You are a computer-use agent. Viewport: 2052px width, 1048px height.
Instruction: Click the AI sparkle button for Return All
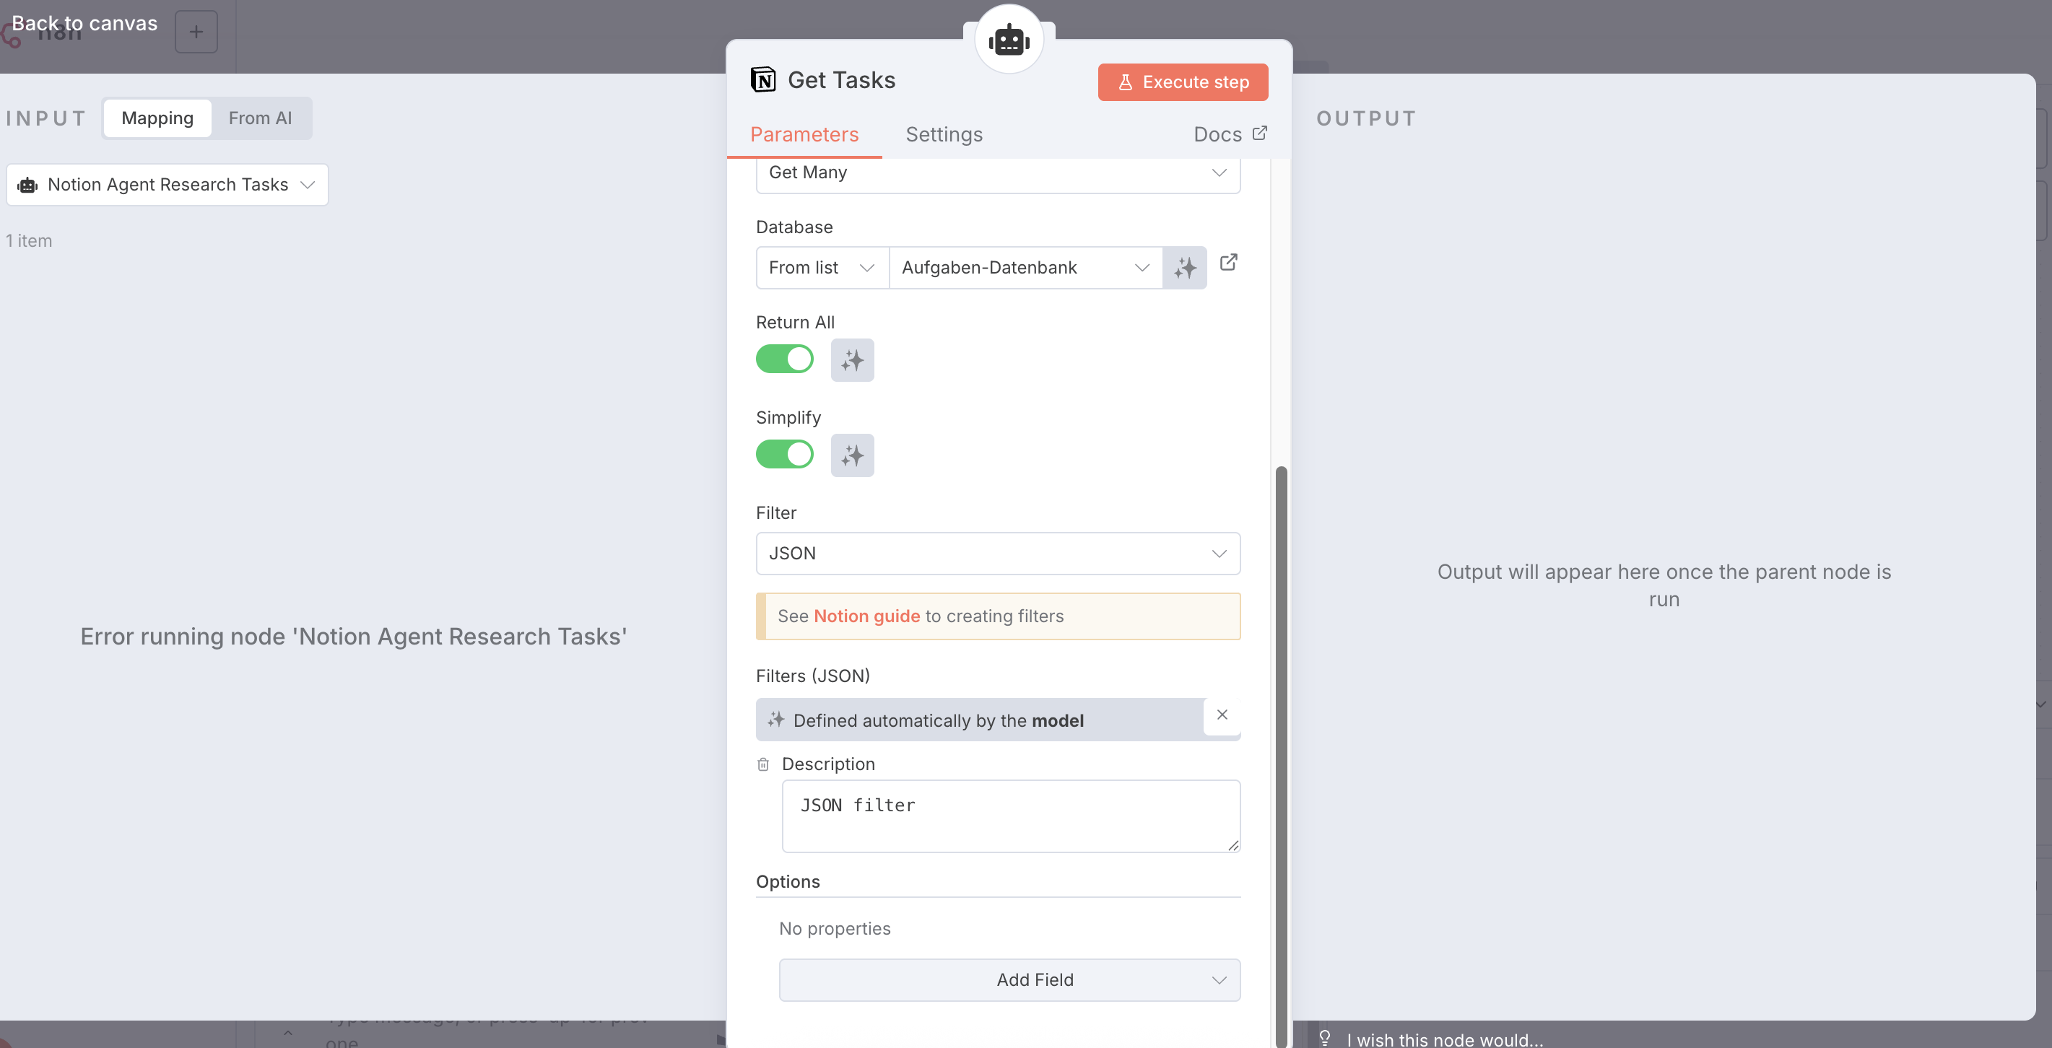tap(852, 360)
